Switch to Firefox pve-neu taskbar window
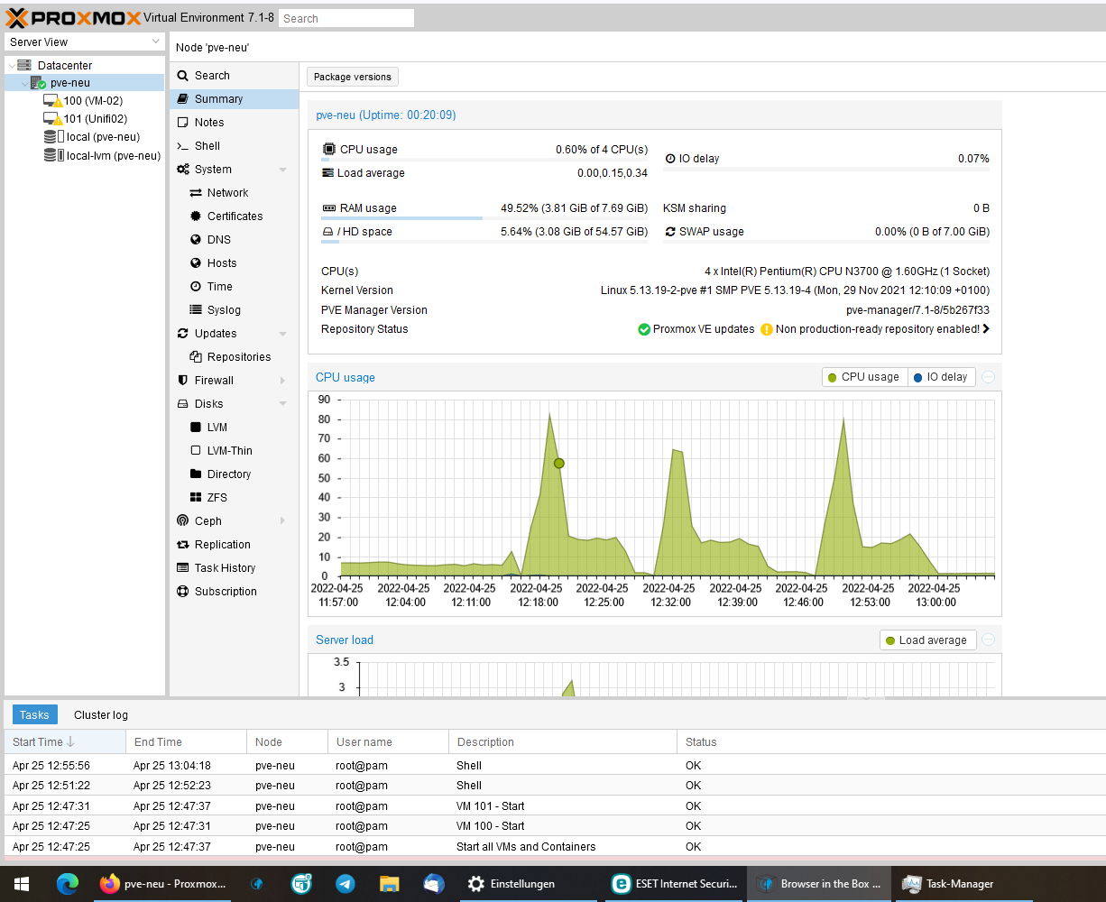Viewport: 1106px width, 902px height. pyautogui.click(x=163, y=884)
